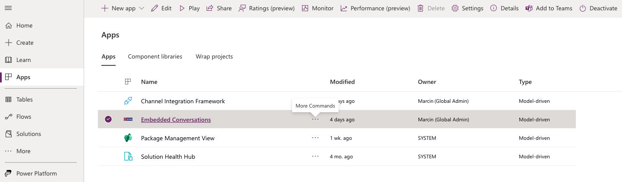This screenshot has height=182, width=622.
Task: Open the Share command
Action: point(219,8)
